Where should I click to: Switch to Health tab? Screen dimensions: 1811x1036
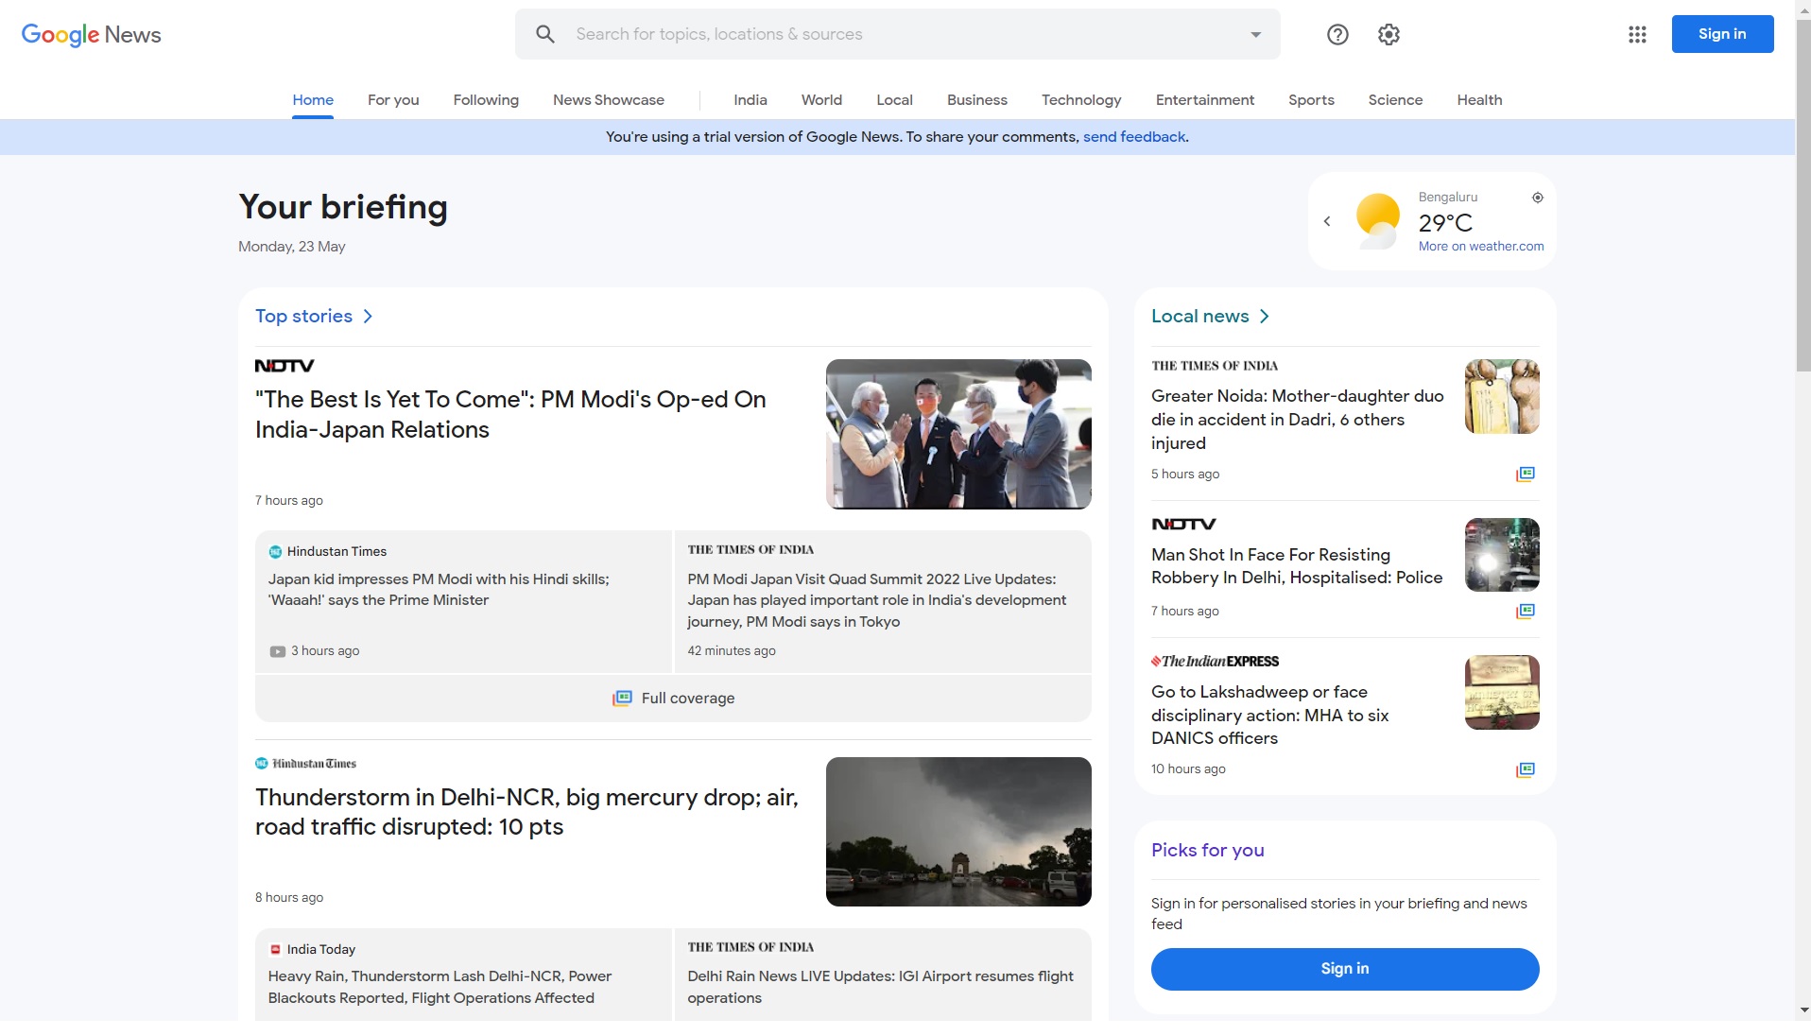click(1479, 100)
